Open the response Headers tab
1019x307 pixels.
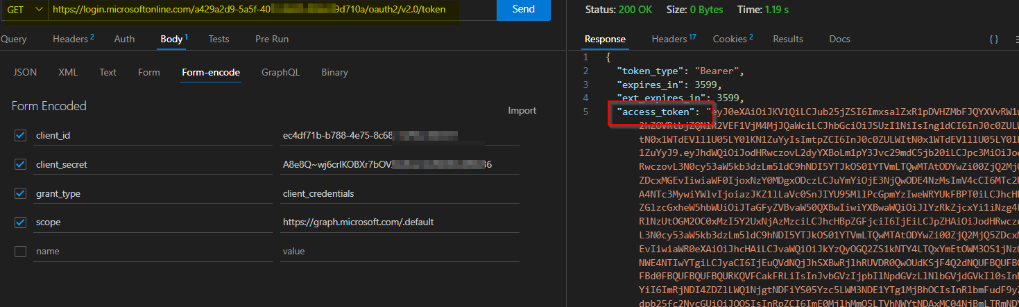click(x=674, y=39)
